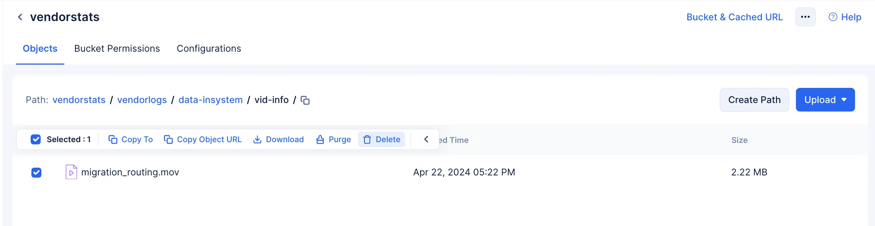Screen dimensions: 875x226
Task: Collapse the selection toolbar with chevron
Action: [426, 139]
